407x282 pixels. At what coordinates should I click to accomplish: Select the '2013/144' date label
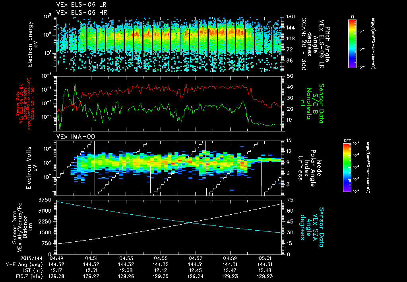click(31, 259)
